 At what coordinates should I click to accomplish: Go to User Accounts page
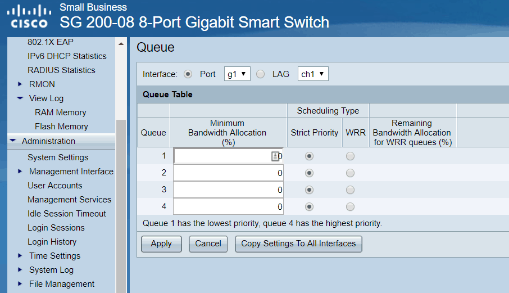click(54, 186)
